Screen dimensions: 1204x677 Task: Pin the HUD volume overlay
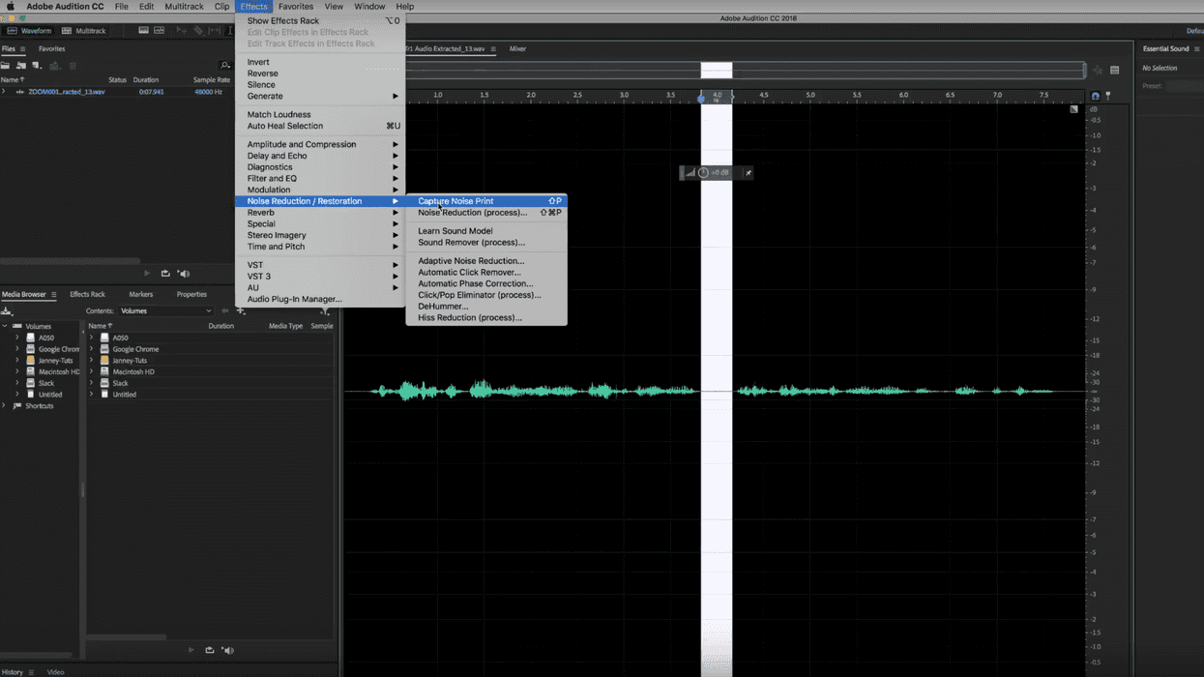[x=748, y=173]
